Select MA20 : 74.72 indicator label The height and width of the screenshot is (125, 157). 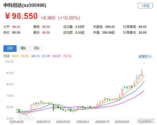coord(62,56)
